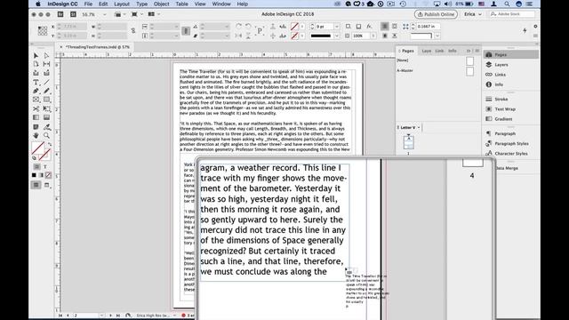Open the Screen Mode dropdown in app bar

click(x=136, y=14)
